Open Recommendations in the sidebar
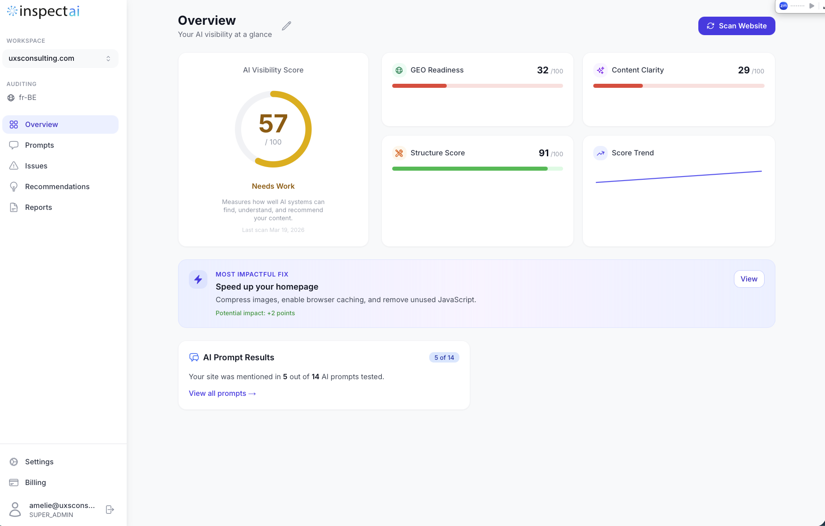Image resolution: width=825 pixels, height=526 pixels. click(60, 187)
